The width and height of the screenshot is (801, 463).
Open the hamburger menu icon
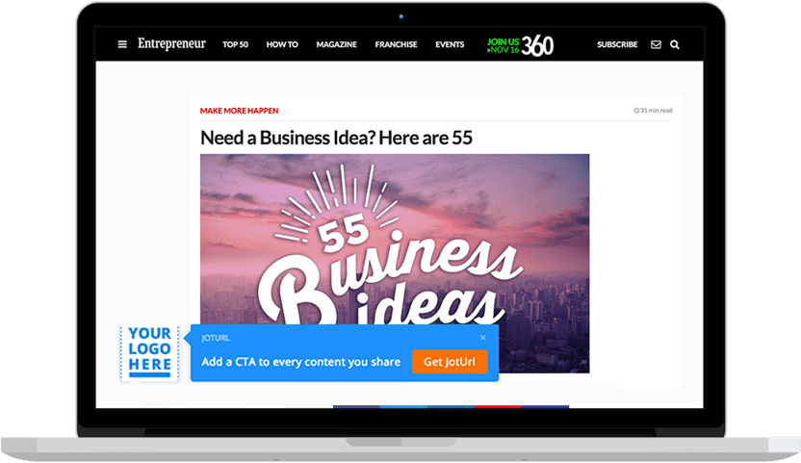[122, 44]
